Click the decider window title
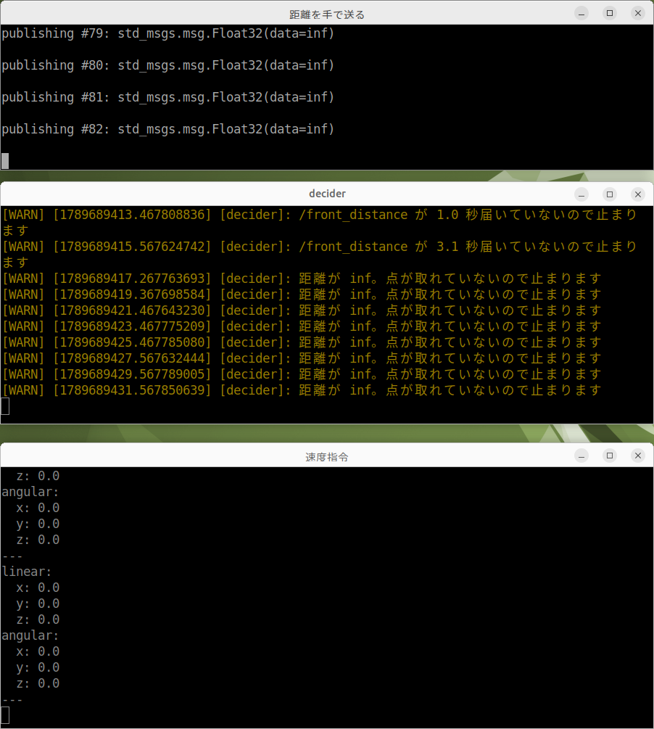The image size is (654, 729). tap(327, 194)
